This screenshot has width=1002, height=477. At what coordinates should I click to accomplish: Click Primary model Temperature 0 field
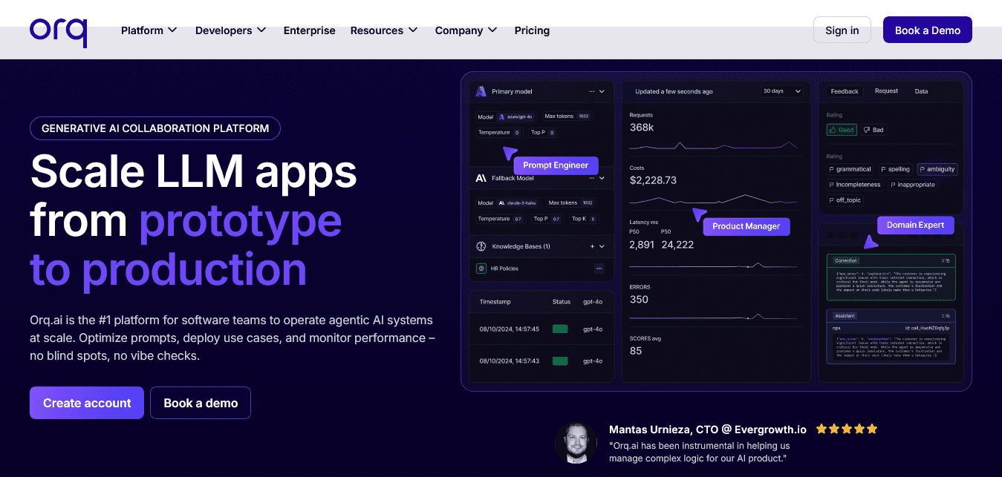pos(499,132)
